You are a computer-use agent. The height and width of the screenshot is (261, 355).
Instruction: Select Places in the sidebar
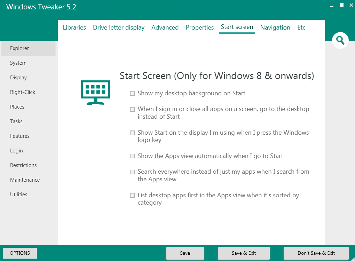(x=29, y=107)
